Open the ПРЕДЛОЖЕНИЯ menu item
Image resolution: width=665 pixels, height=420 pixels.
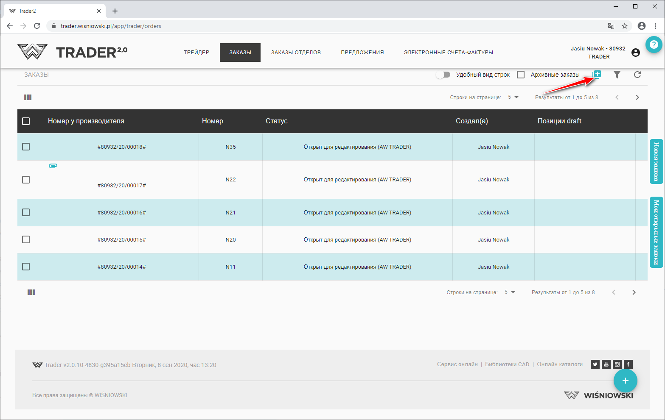(362, 53)
